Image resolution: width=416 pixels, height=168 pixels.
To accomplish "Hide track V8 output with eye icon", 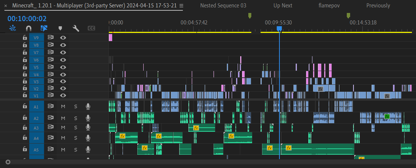I will click(x=63, y=45).
